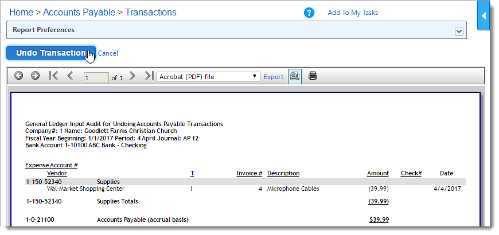The image size is (499, 235).
Task: Click Transactions breadcrumb
Action: click(151, 12)
